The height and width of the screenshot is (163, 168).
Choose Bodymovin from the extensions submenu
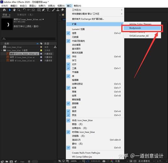[x=142, y=28]
